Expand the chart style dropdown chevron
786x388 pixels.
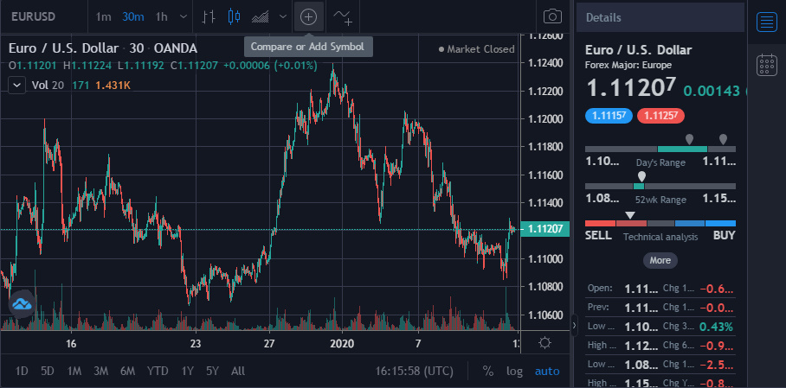click(283, 16)
